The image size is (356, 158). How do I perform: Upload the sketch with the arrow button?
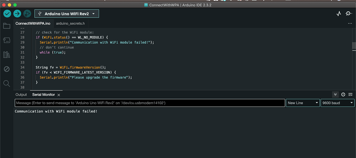pyautogui.click(x=17, y=13)
